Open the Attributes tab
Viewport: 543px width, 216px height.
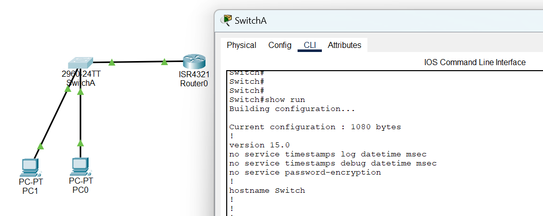tap(345, 45)
